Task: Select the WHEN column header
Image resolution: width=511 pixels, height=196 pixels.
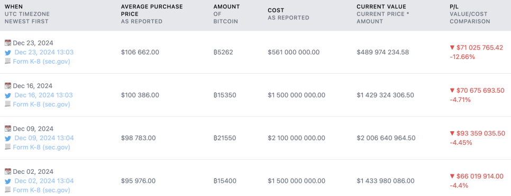Action: click(x=13, y=6)
